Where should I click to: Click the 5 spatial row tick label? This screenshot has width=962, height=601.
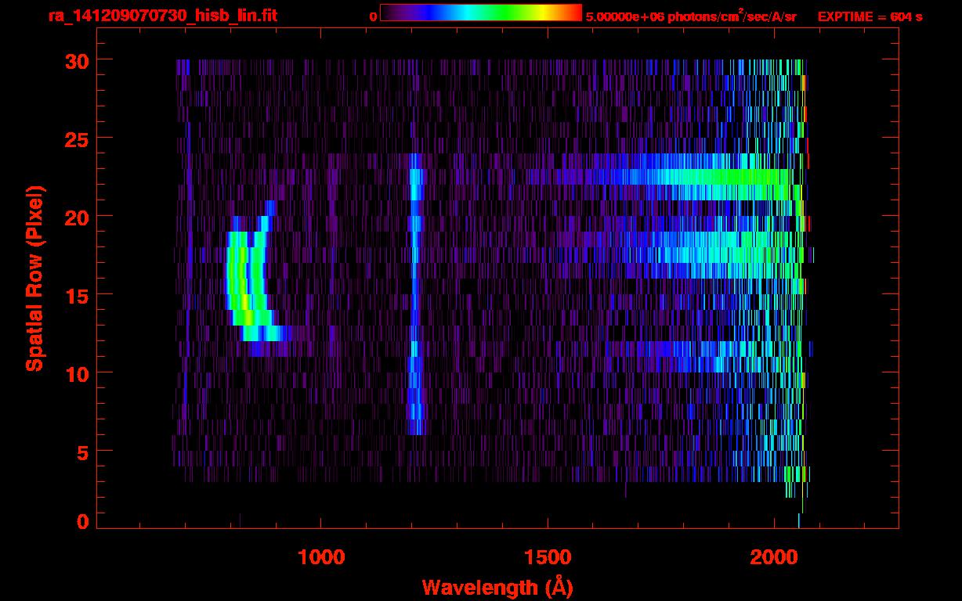coord(82,452)
